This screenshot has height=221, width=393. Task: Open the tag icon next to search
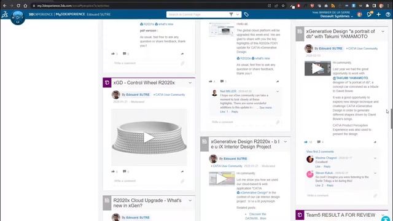tap(246, 15)
